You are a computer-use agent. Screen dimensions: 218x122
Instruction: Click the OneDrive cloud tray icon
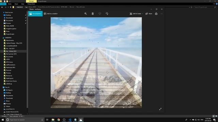tap(193, 120)
